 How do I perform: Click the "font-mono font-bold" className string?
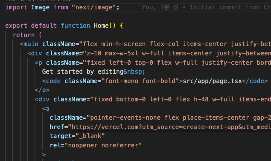pyautogui.click(x=140, y=81)
